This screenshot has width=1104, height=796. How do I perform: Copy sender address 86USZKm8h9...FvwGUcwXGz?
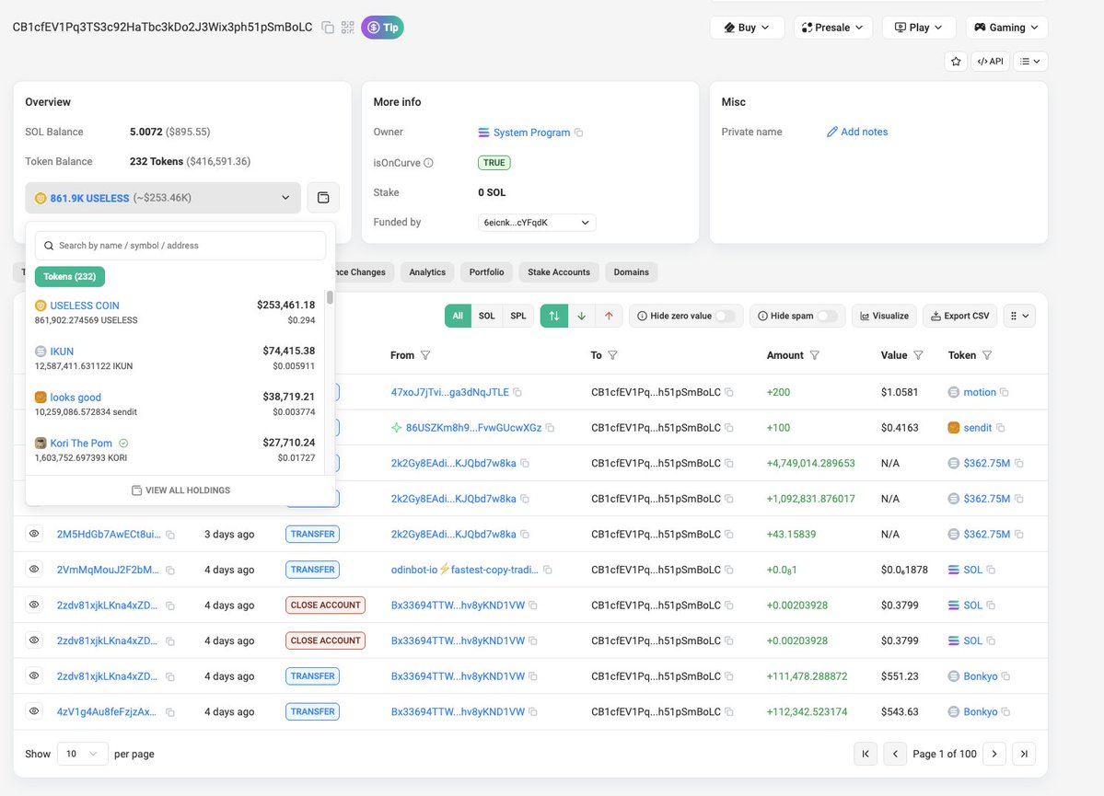pos(550,428)
